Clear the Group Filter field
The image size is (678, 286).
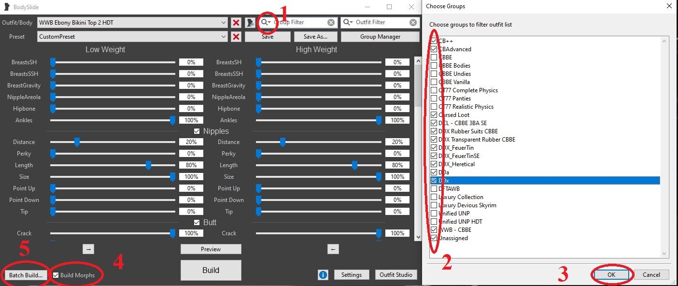tap(331, 22)
